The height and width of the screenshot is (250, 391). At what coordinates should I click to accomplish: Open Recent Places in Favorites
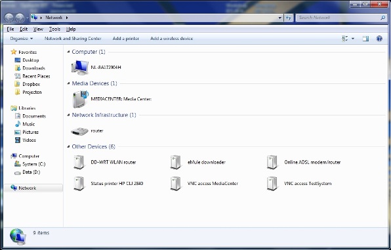36,76
